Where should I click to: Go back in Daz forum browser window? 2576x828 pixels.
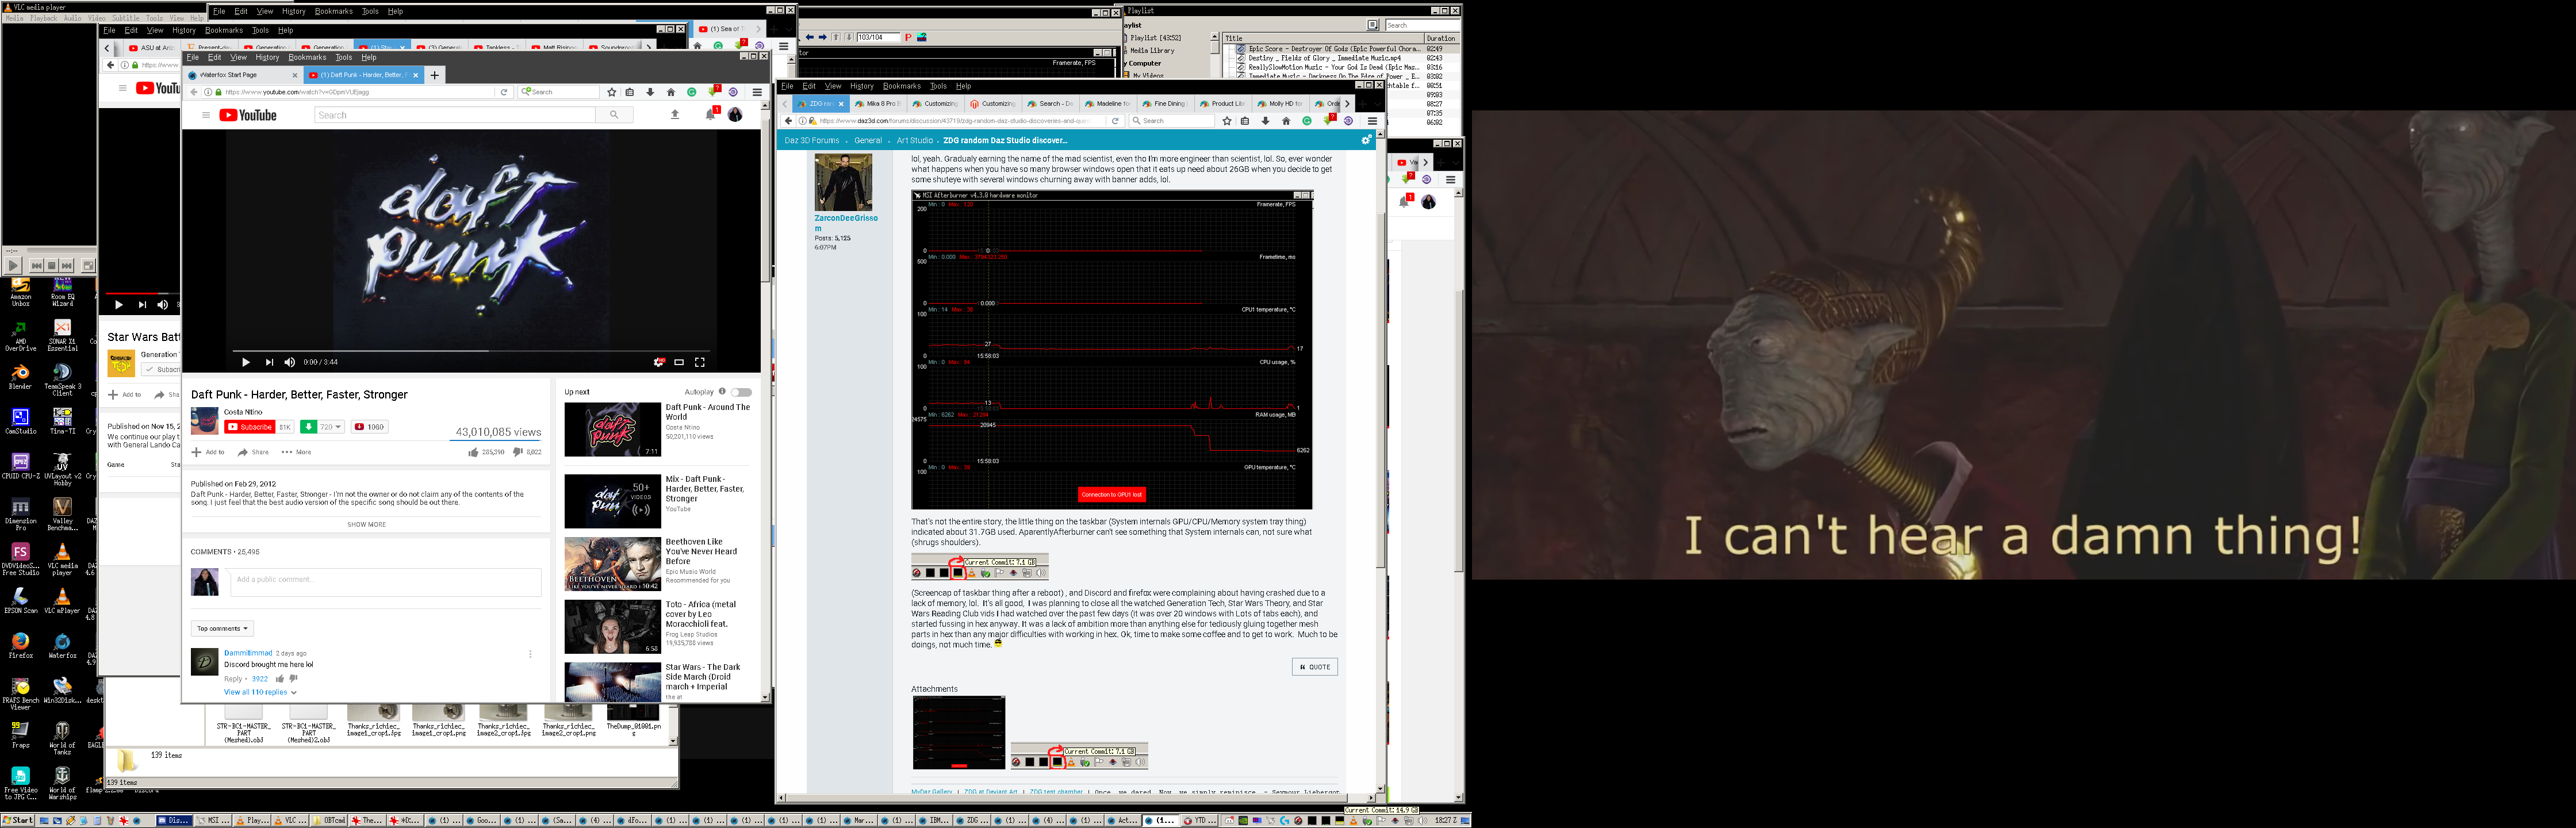pyautogui.click(x=788, y=121)
